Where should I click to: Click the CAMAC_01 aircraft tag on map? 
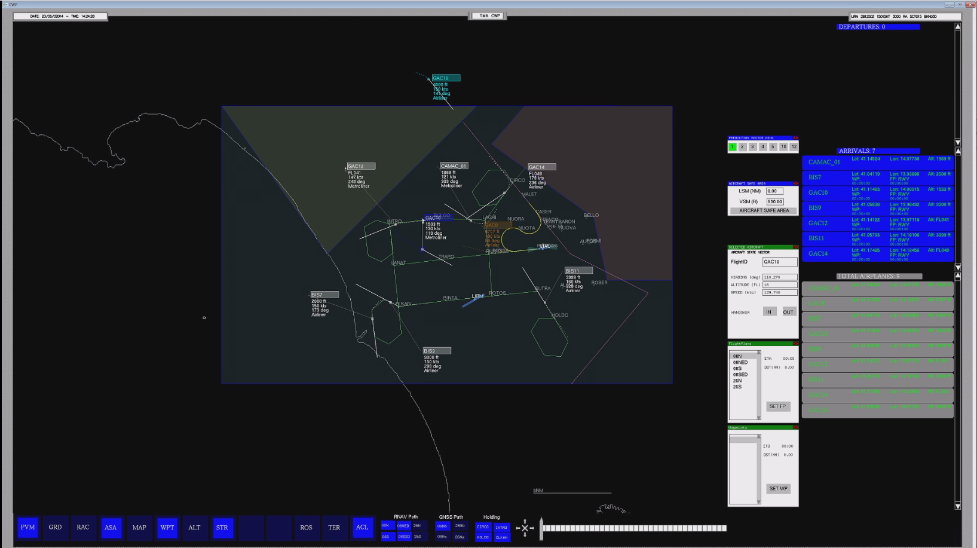tap(454, 166)
